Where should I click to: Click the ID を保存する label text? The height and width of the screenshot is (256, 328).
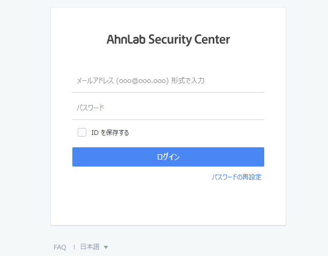[x=110, y=132]
